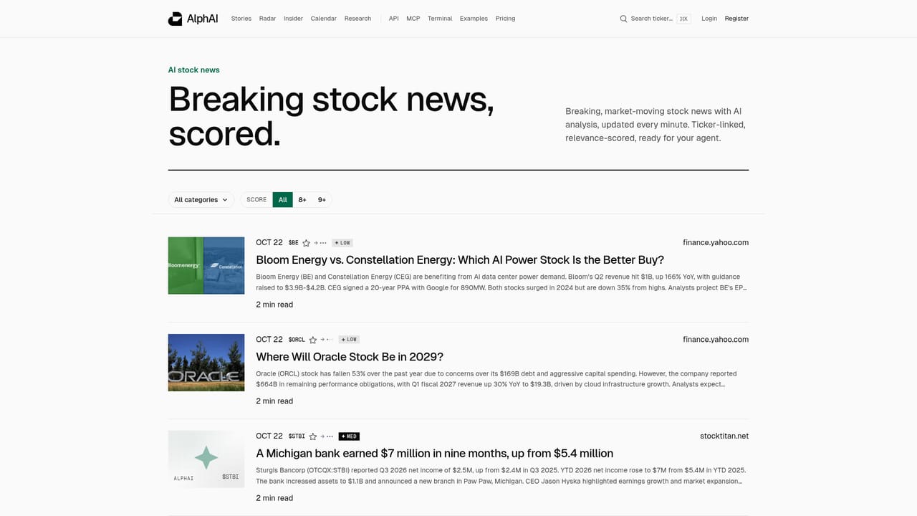Star the Sturgis Bancorp $STBI article
Viewport: 917px width, 516px height.
coord(312,436)
